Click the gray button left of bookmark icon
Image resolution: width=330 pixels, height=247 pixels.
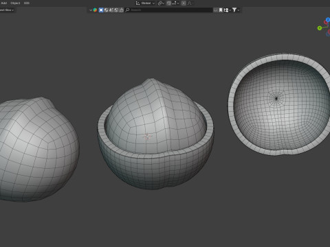click(x=216, y=10)
